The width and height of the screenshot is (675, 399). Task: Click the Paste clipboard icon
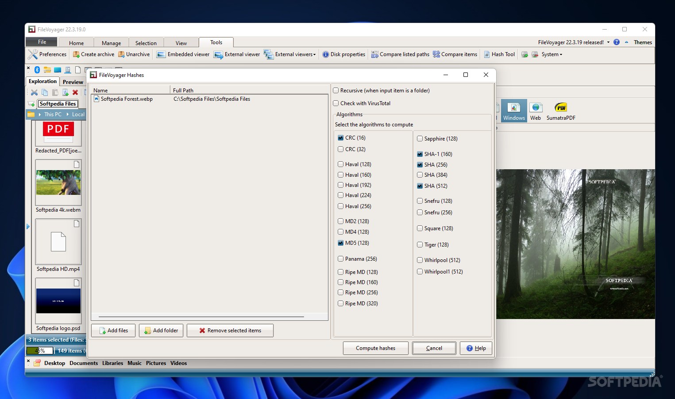tap(55, 92)
